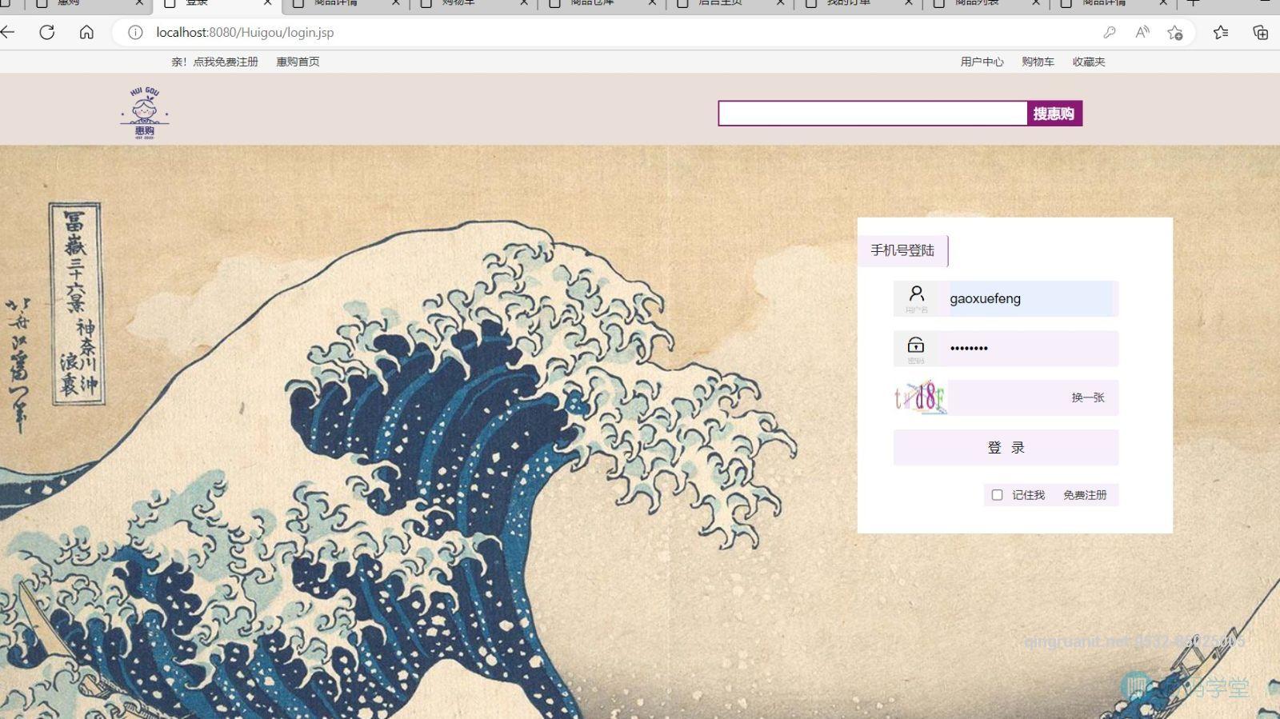Go to the browser home icon
This screenshot has width=1280, height=719.
click(x=86, y=33)
